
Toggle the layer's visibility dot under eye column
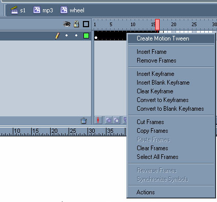67,35
